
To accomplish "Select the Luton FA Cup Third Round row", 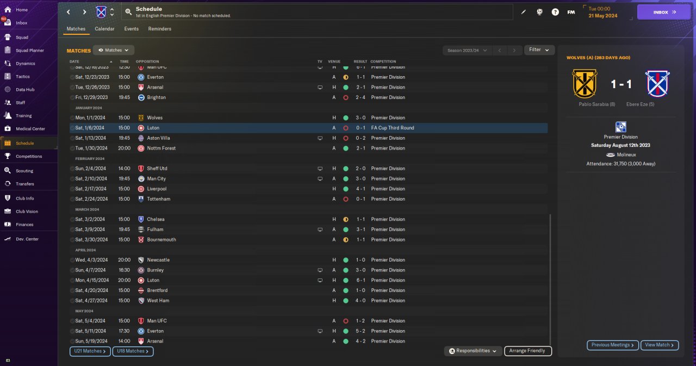I will [x=308, y=128].
